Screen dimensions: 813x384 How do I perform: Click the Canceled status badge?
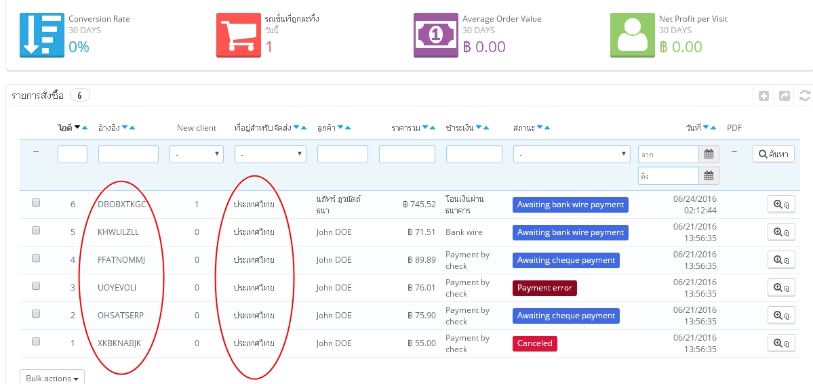click(534, 343)
